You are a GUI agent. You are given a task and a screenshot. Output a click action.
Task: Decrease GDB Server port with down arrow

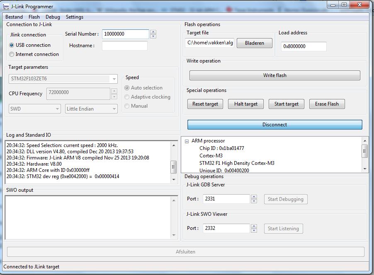click(254, 201)
